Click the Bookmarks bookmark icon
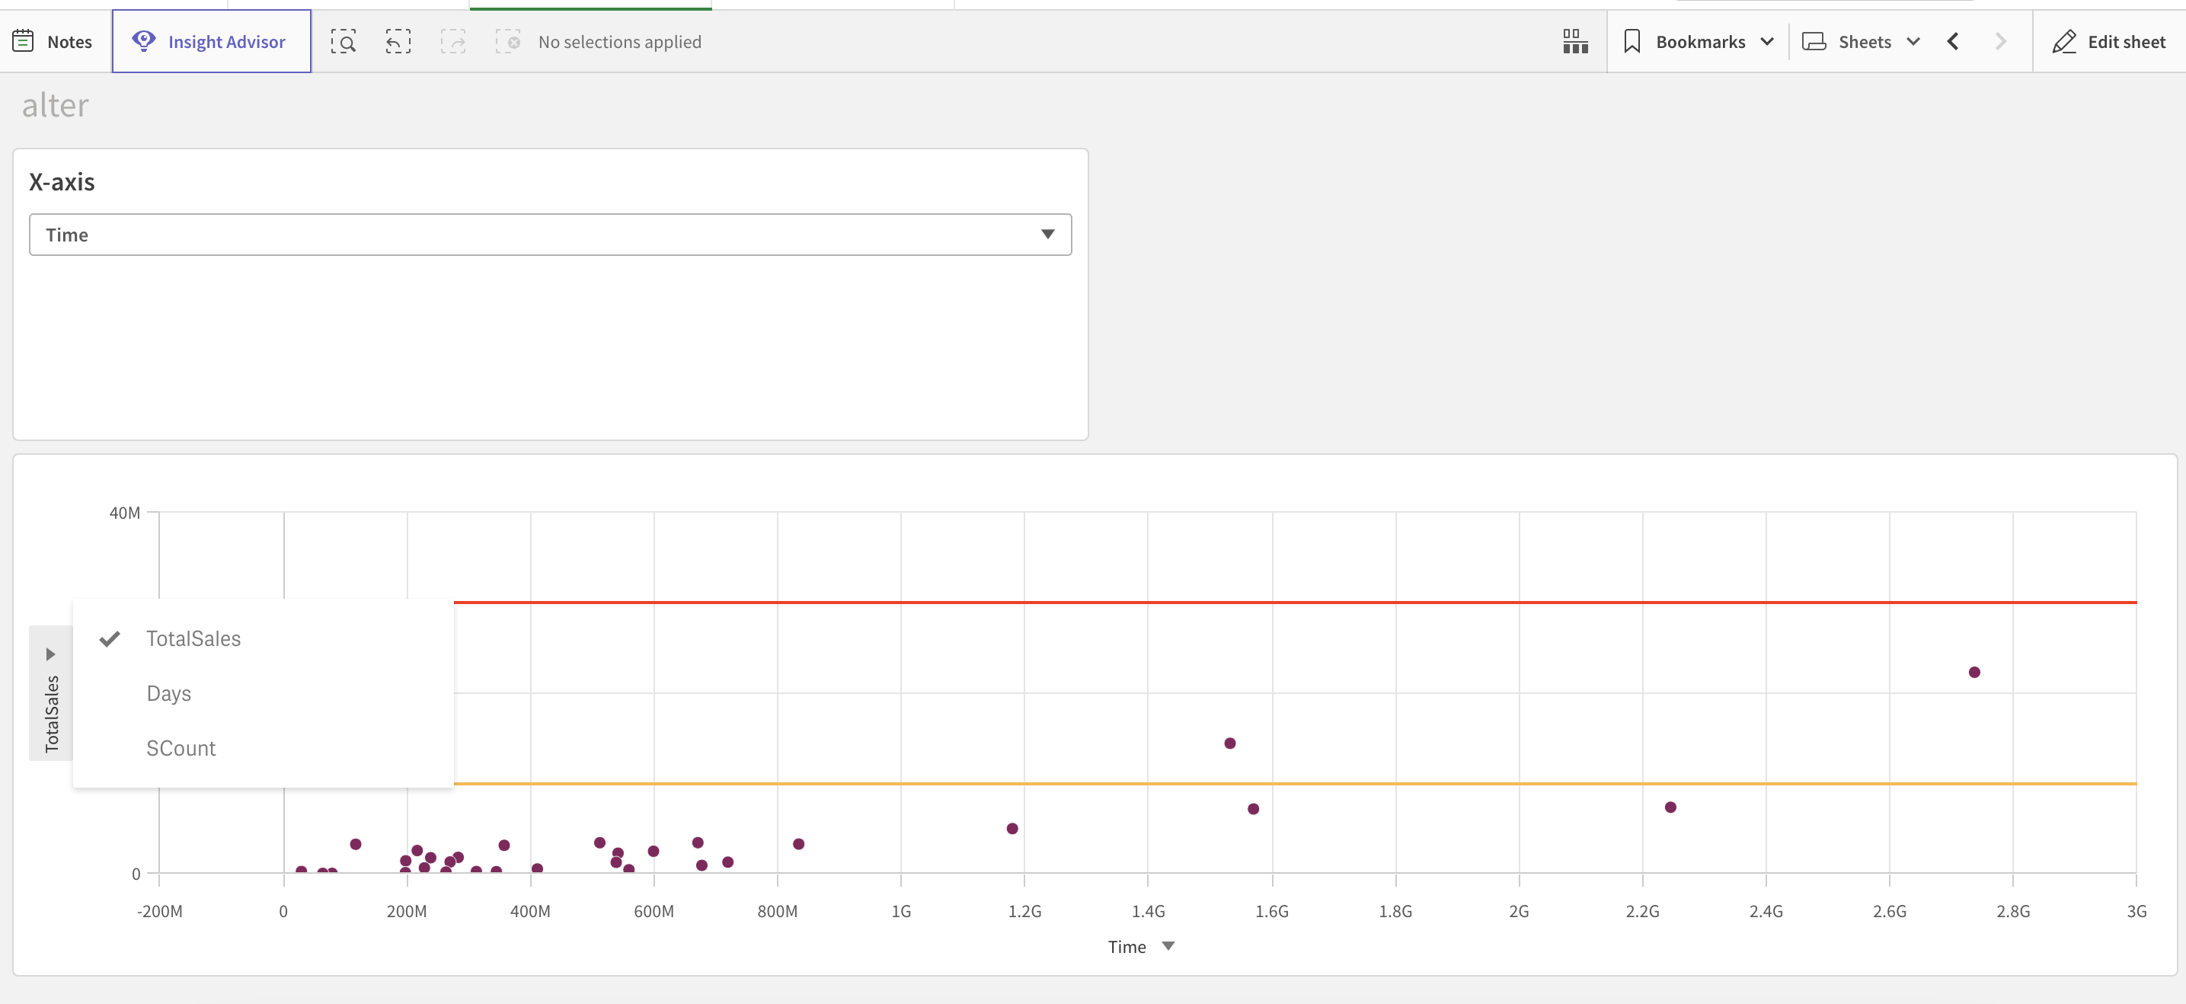 tap(1634, 39)
